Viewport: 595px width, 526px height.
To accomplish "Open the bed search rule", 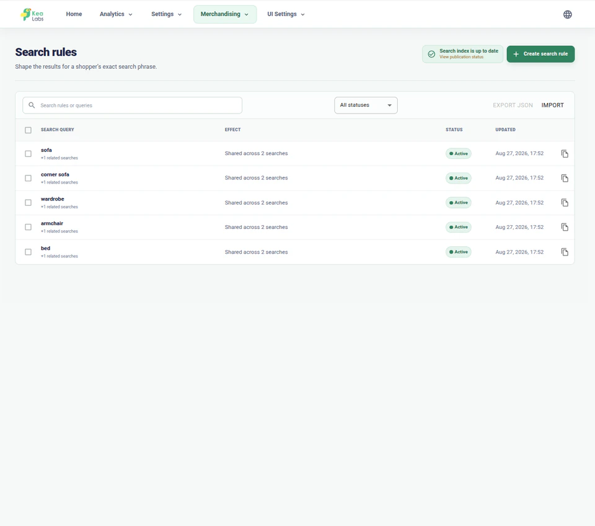I will pyautogui.click(x=45, y=248).
